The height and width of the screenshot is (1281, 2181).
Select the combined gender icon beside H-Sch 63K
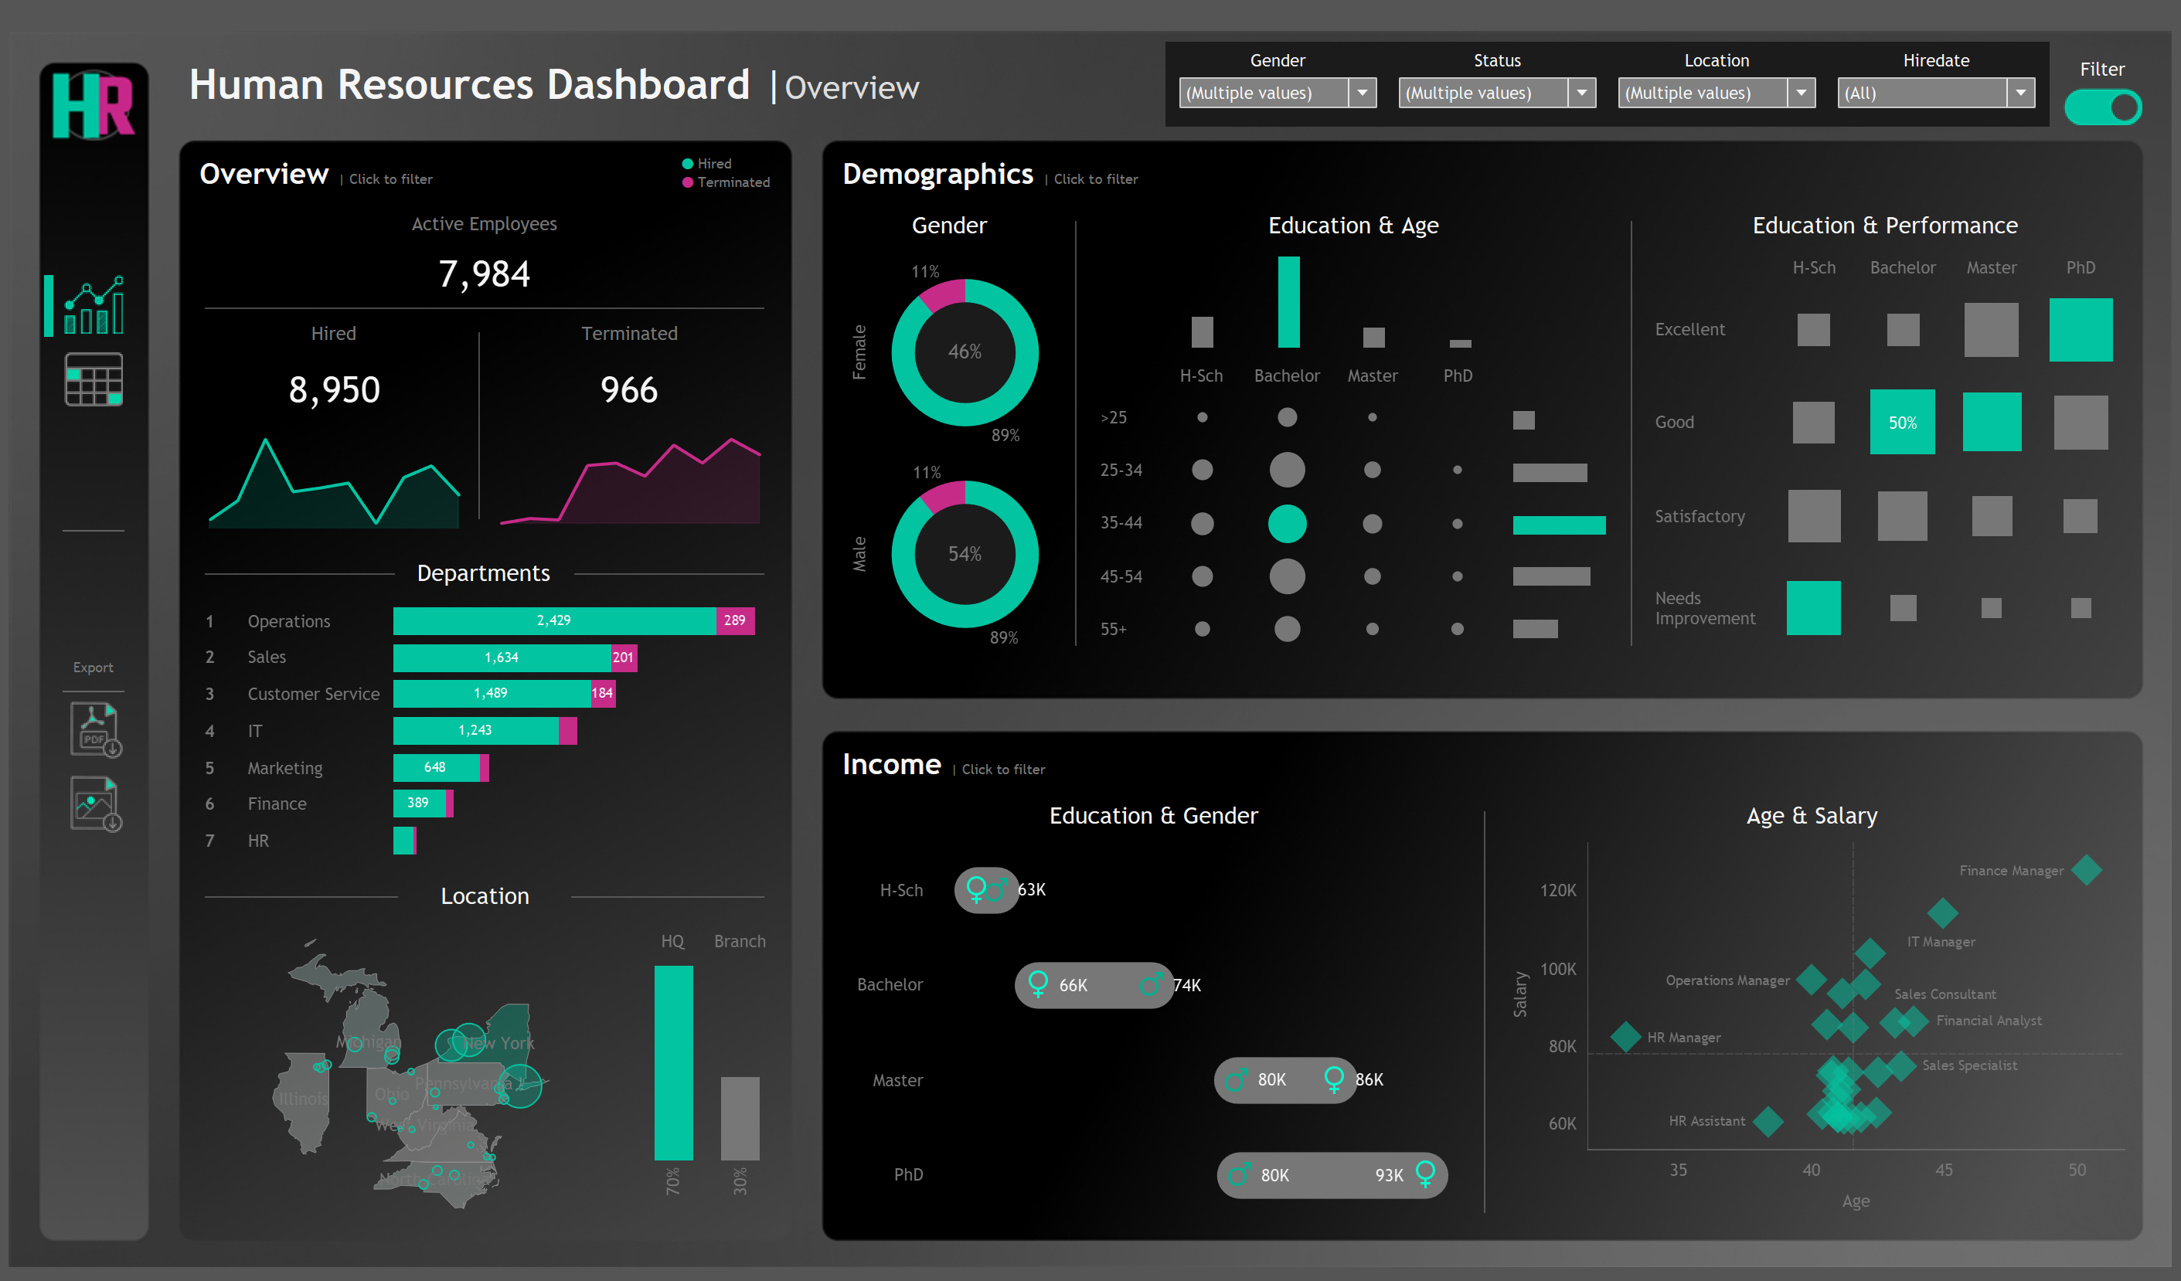[x=987, y=889]
